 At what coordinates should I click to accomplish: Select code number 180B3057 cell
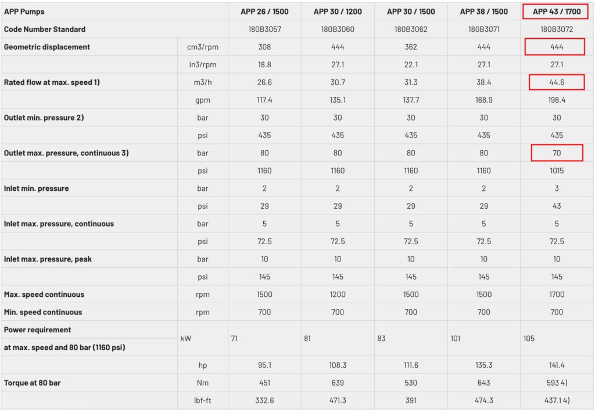pyautogui.click(x=264, y=29)
